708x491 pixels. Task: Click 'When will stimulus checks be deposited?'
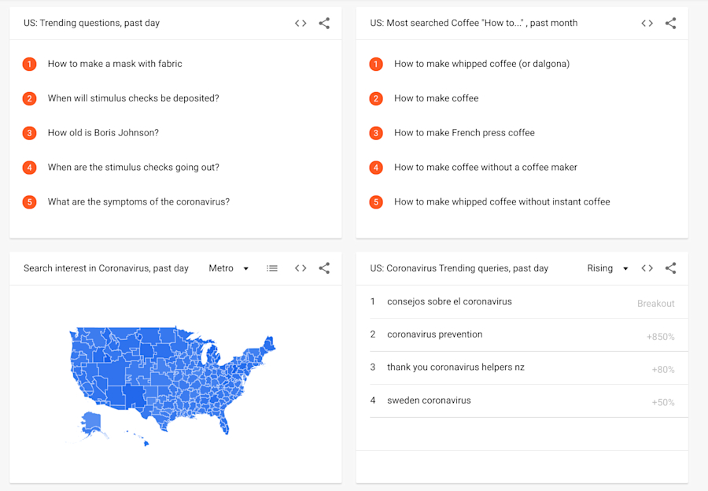pos(132,98)
